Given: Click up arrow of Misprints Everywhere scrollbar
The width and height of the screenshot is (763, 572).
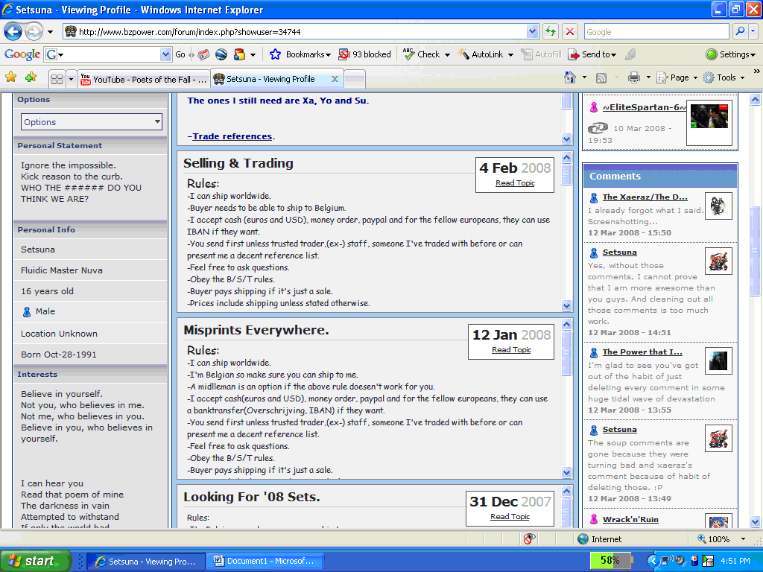Looking at the screenshot, I should coord(566,325).
